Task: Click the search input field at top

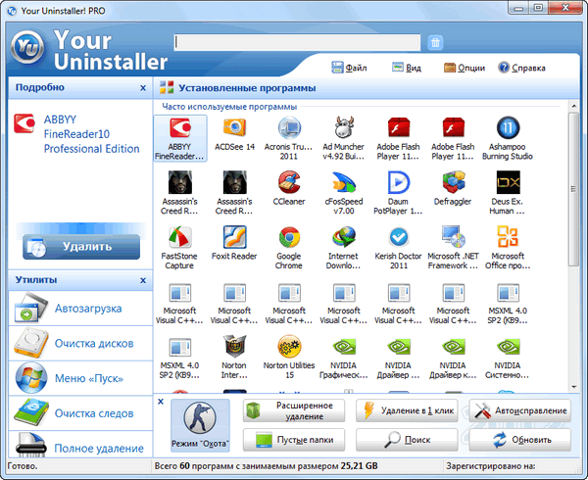Action: [299, 42]
